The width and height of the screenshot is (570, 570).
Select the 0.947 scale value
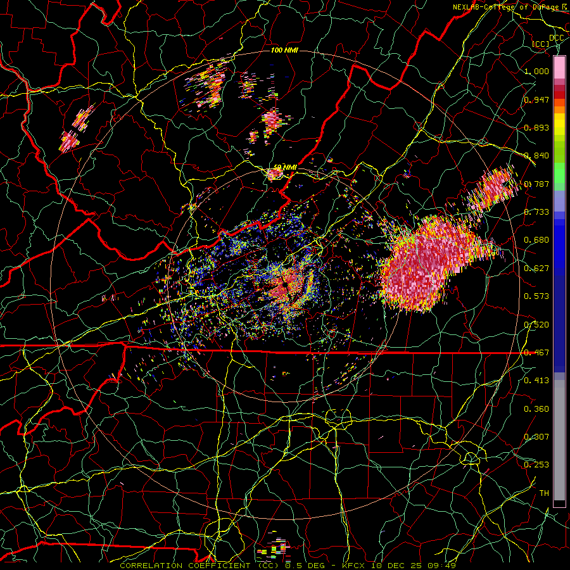(x=536, y=99)
